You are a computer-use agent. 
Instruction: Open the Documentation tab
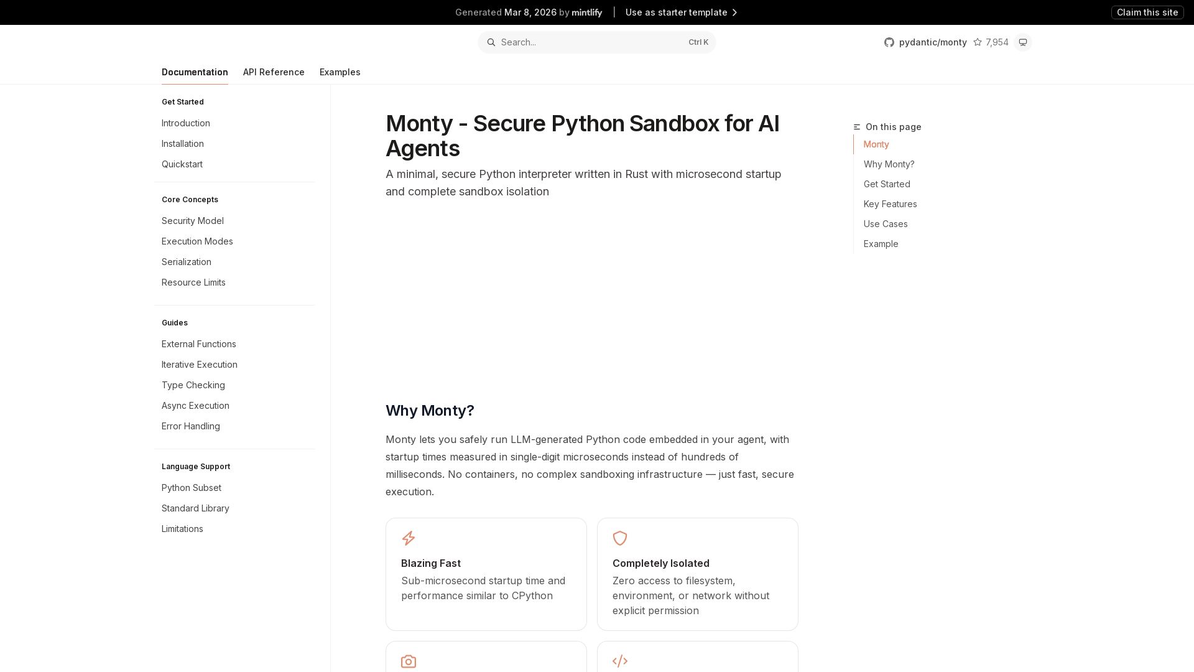(x=195, y=72)
